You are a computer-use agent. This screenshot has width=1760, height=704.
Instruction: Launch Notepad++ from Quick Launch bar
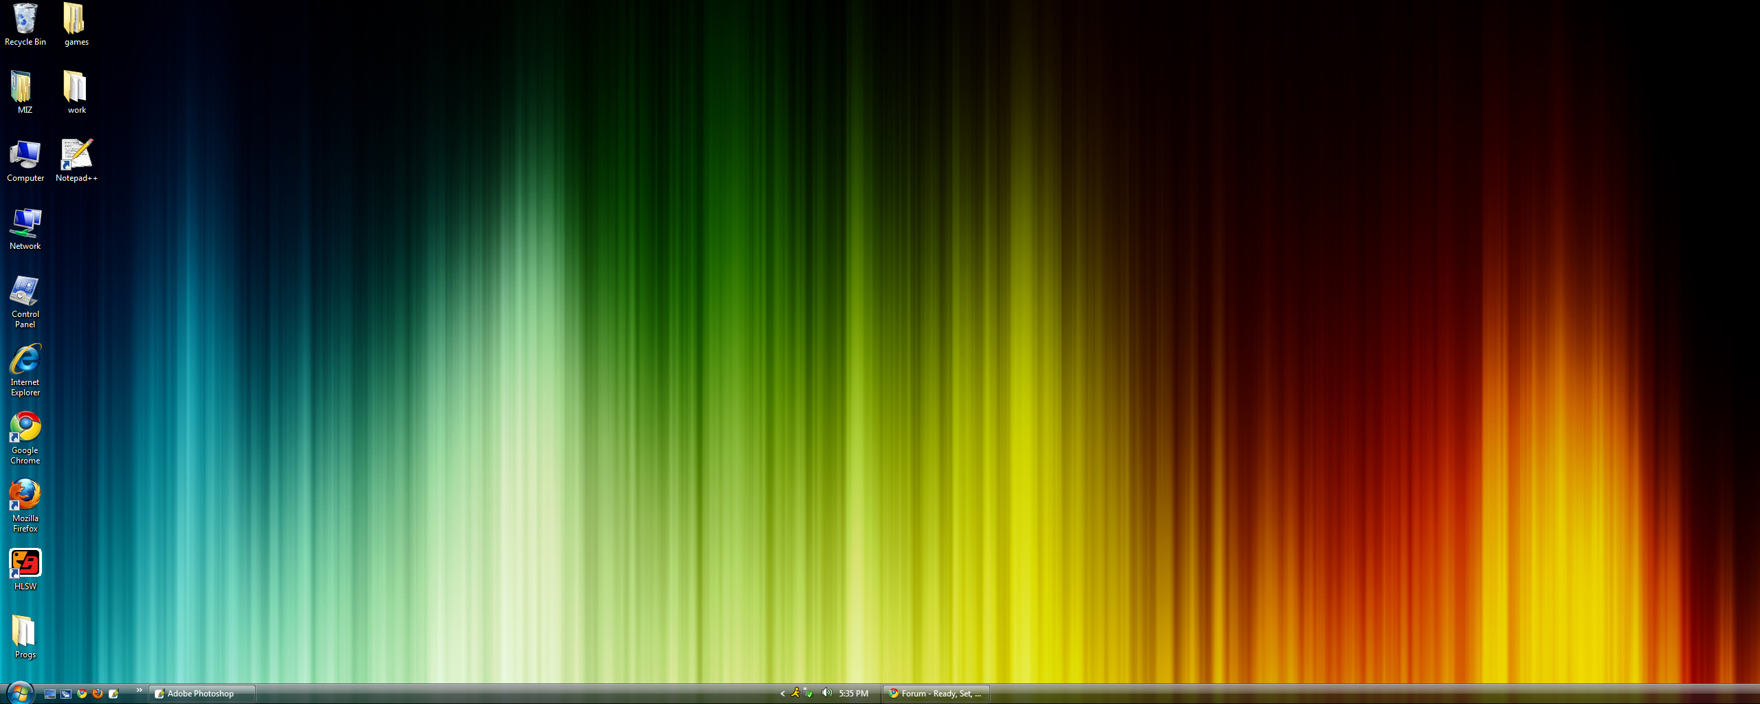(x=113, y=694)
